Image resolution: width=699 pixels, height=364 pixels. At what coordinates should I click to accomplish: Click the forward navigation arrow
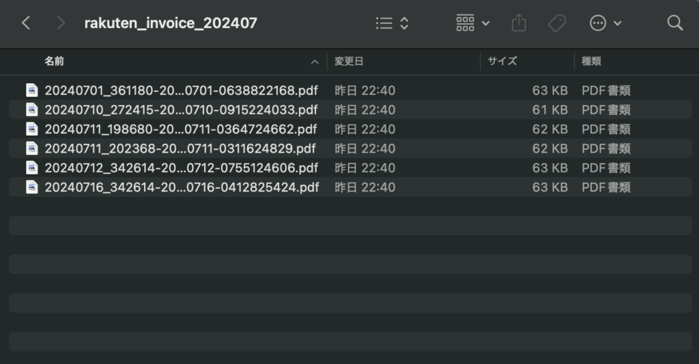pos(61,23)
